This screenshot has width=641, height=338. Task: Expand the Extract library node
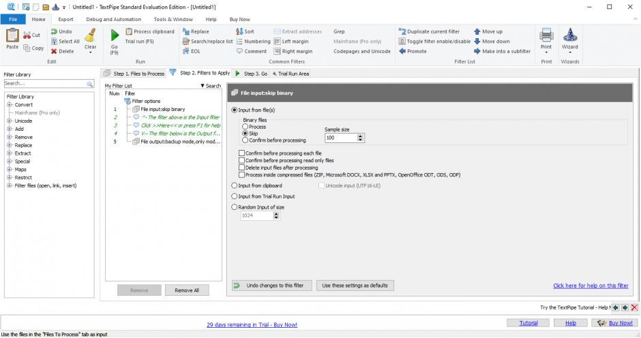click(x=9, y=153)
